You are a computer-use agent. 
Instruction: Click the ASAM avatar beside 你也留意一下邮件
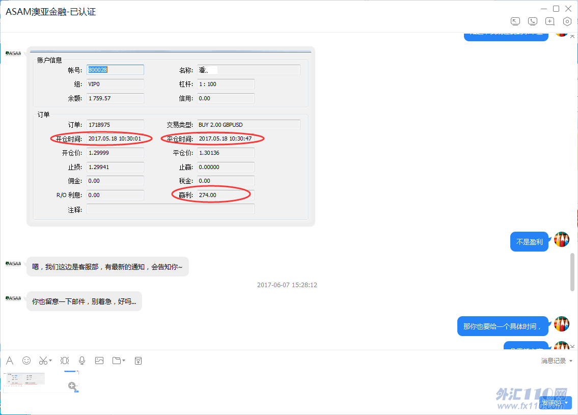click(x=13, y=298)
